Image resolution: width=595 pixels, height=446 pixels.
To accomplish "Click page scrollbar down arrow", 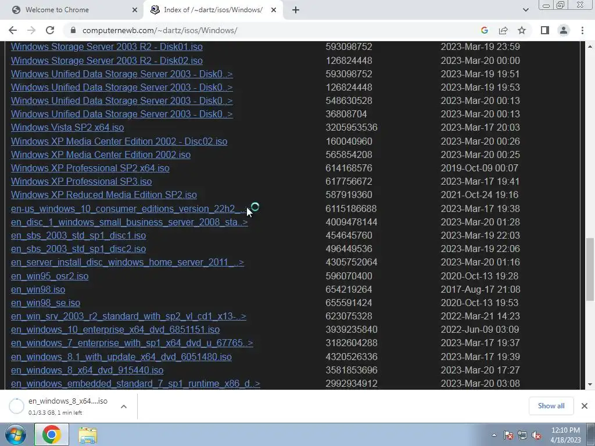I will (x=590, y=384).
